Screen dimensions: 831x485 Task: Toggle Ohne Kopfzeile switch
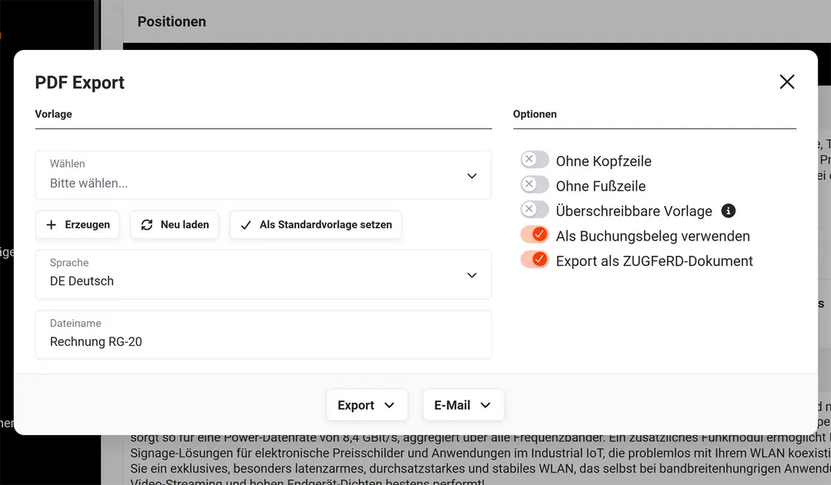pos(534,159)
